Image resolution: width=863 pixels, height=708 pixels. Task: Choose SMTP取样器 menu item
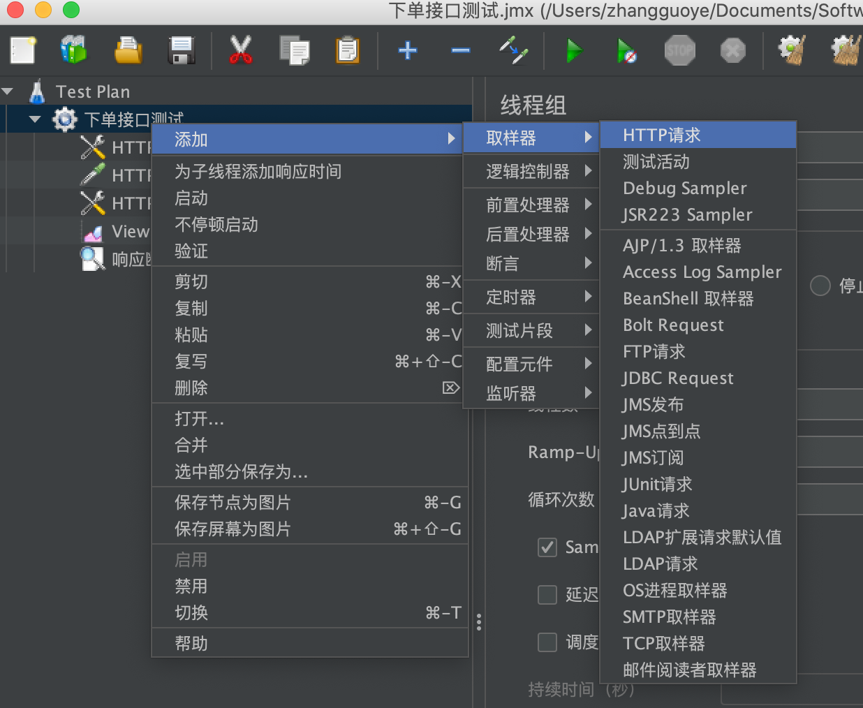698,617
